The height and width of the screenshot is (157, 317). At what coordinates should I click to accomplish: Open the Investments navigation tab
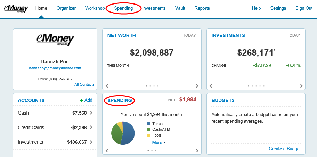tap(154, 8)
